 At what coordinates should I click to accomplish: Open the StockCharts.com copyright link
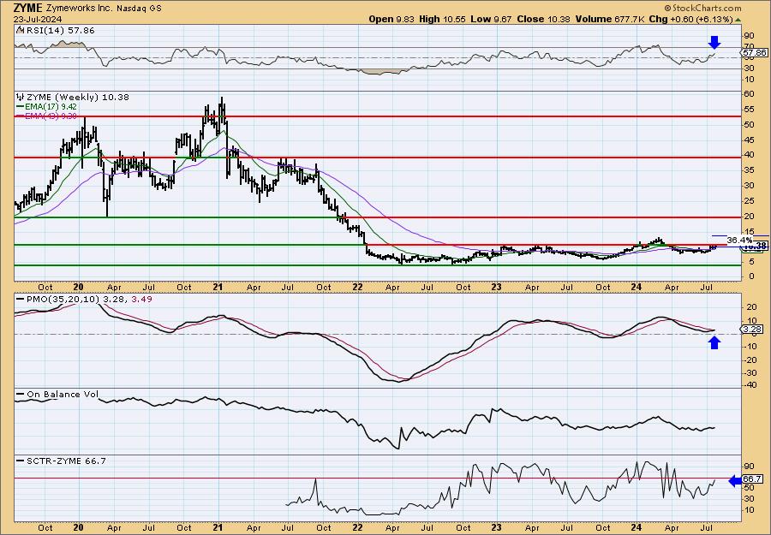(702, 8)
